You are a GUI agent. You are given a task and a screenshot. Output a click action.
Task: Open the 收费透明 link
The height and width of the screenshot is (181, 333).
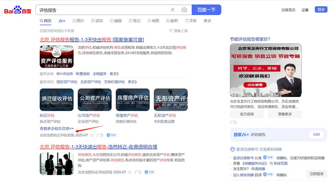(x=82, y=73)
